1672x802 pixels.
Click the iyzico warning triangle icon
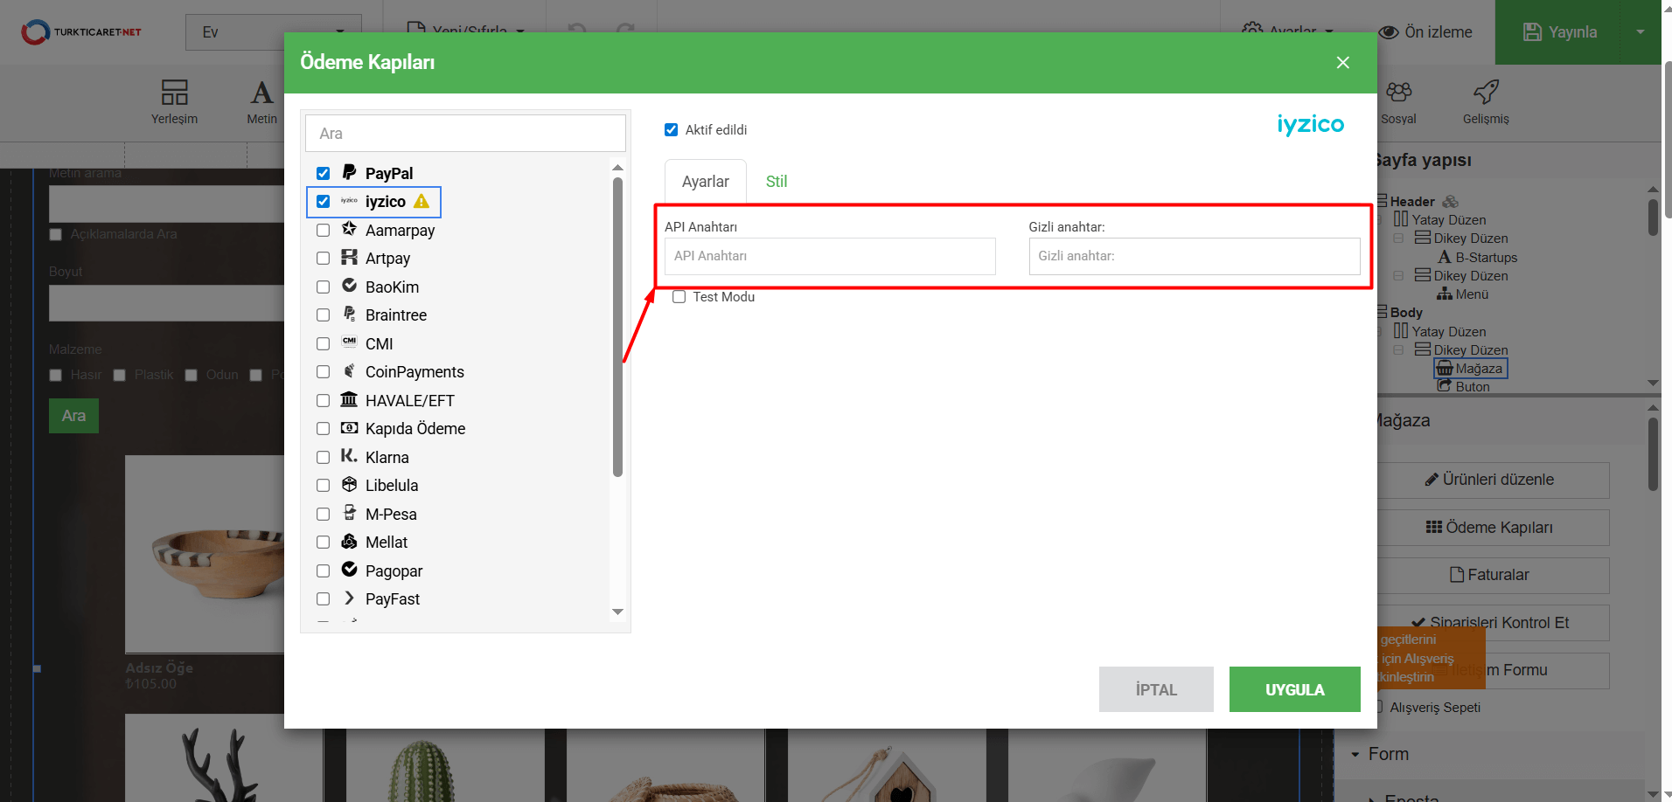[x=421, y=202]
